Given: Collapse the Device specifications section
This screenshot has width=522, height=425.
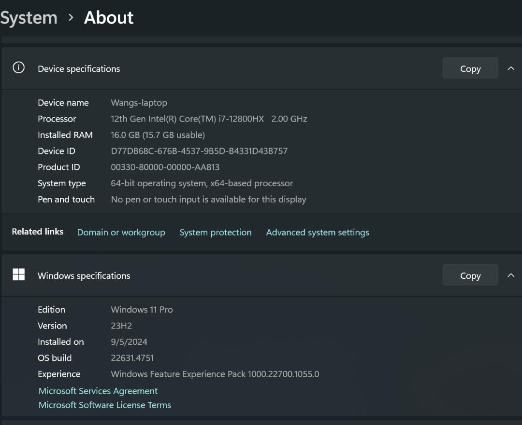Looking at the screenshot, I should click(511, 69).
